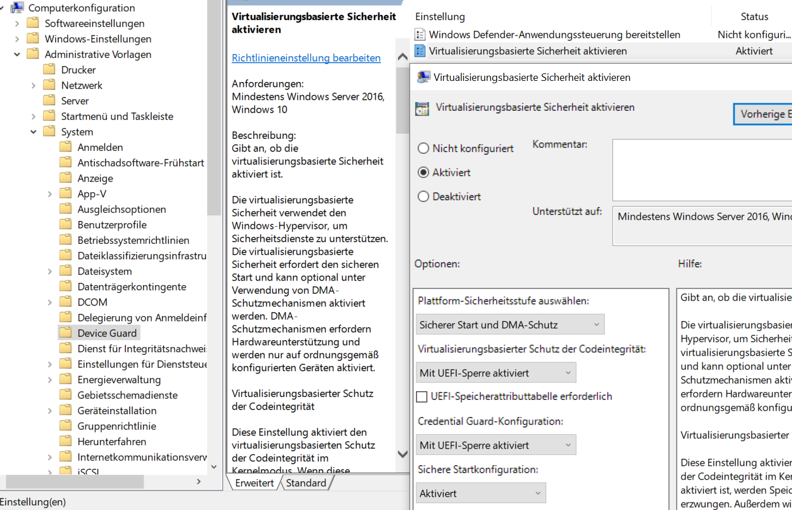Expand the DCOM tree node
Screen dimensions: 792x510
pyautogui.click(x=49, y=302)
